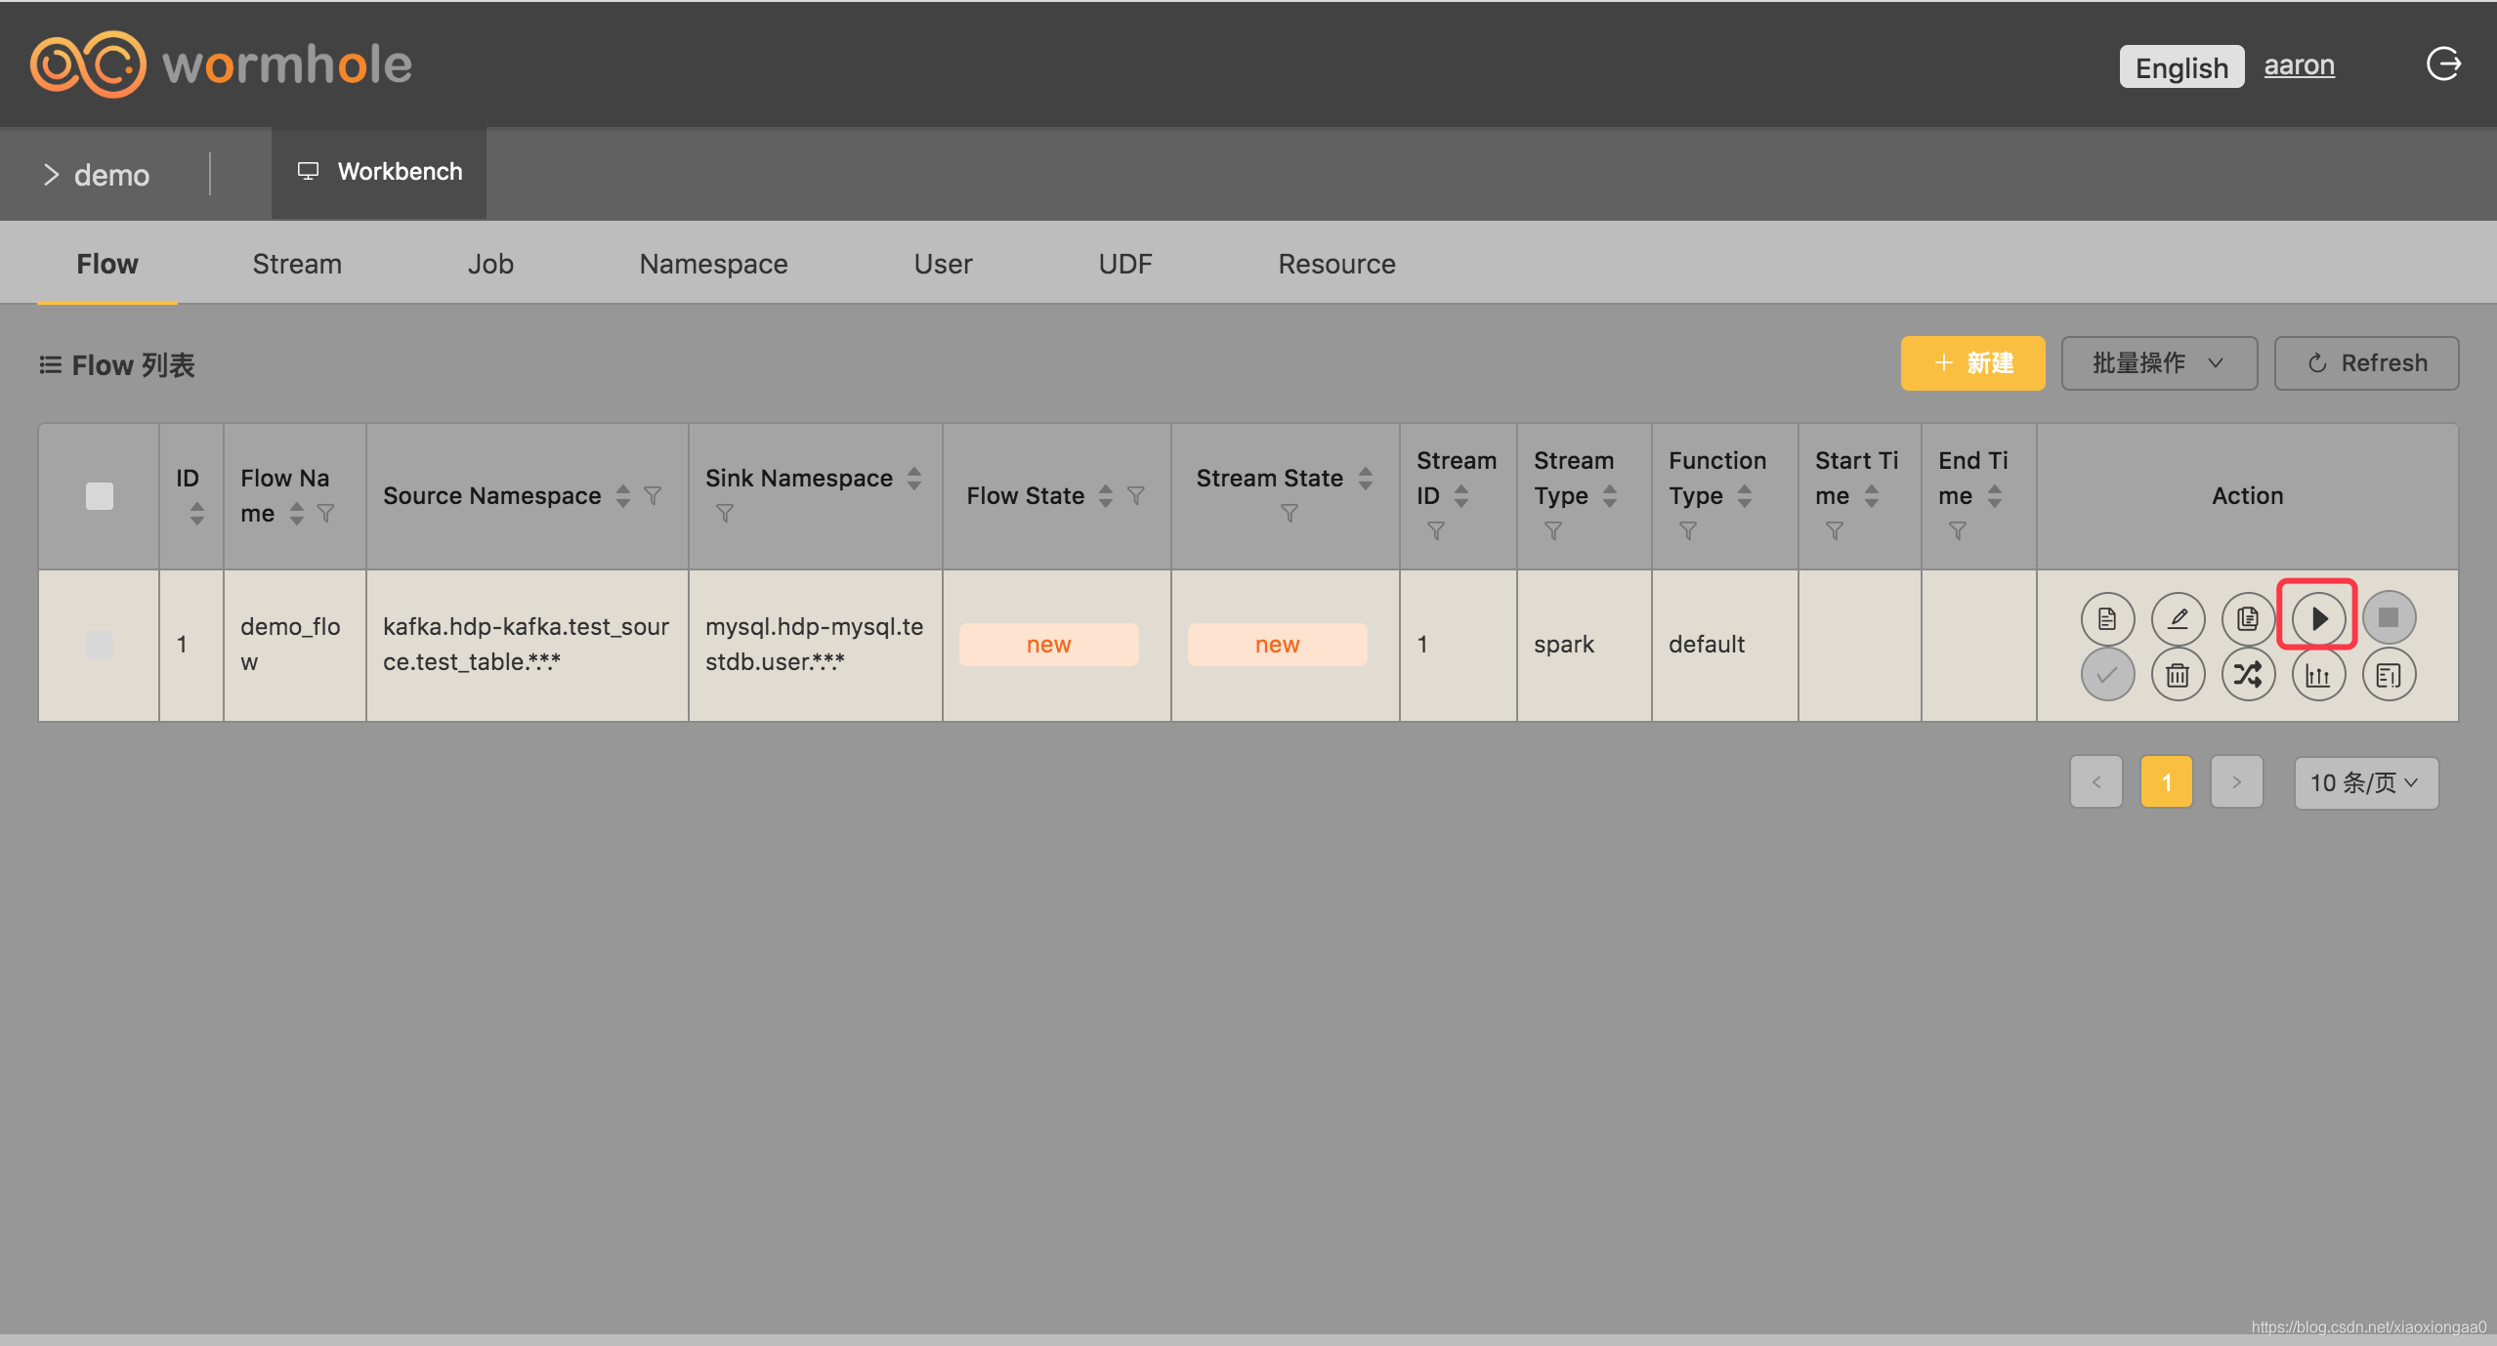Toggle the select-all checkbox in table header
Viewport: 2497px width, 1346px height.
click(100, 495)
